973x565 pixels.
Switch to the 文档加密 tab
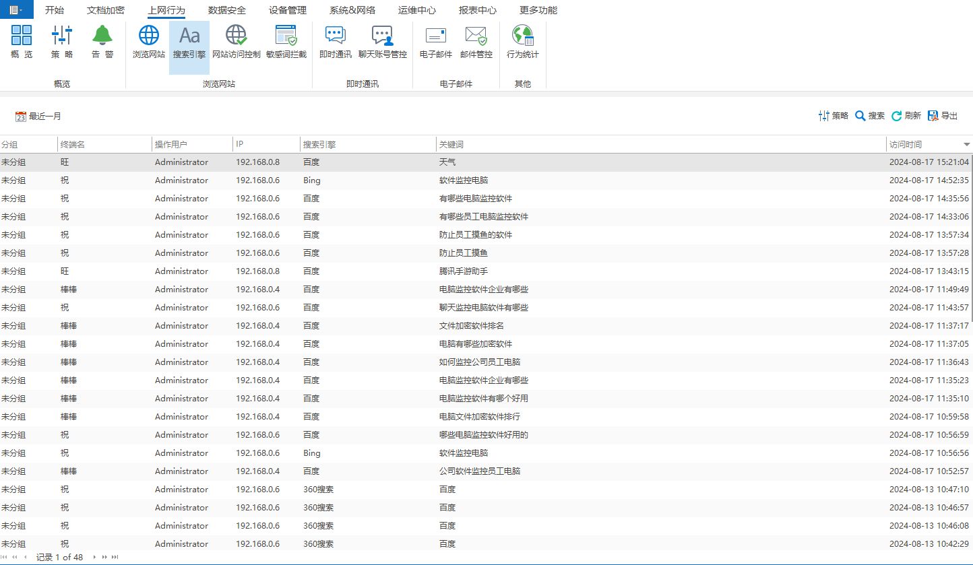click(106, 10)
